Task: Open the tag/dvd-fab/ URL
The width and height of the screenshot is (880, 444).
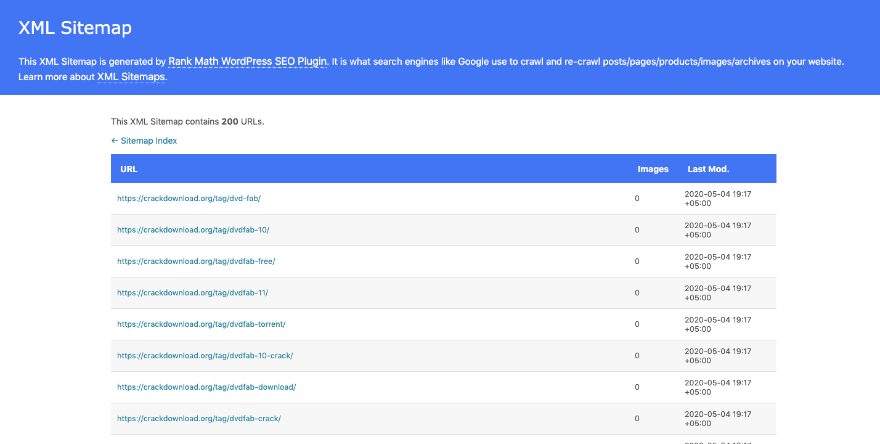Action: click(189, 199)
